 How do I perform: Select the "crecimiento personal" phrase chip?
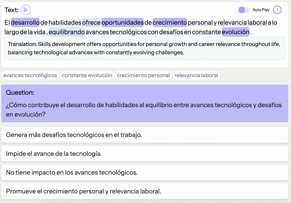click(143, 76)
